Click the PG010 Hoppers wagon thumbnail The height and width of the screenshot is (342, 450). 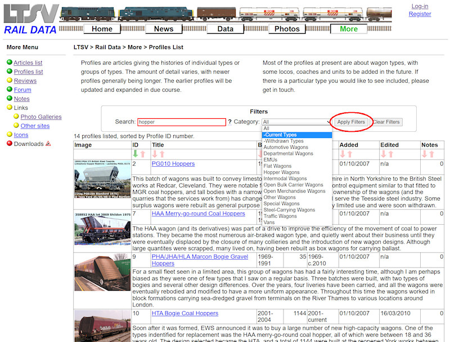coord(102,179)
